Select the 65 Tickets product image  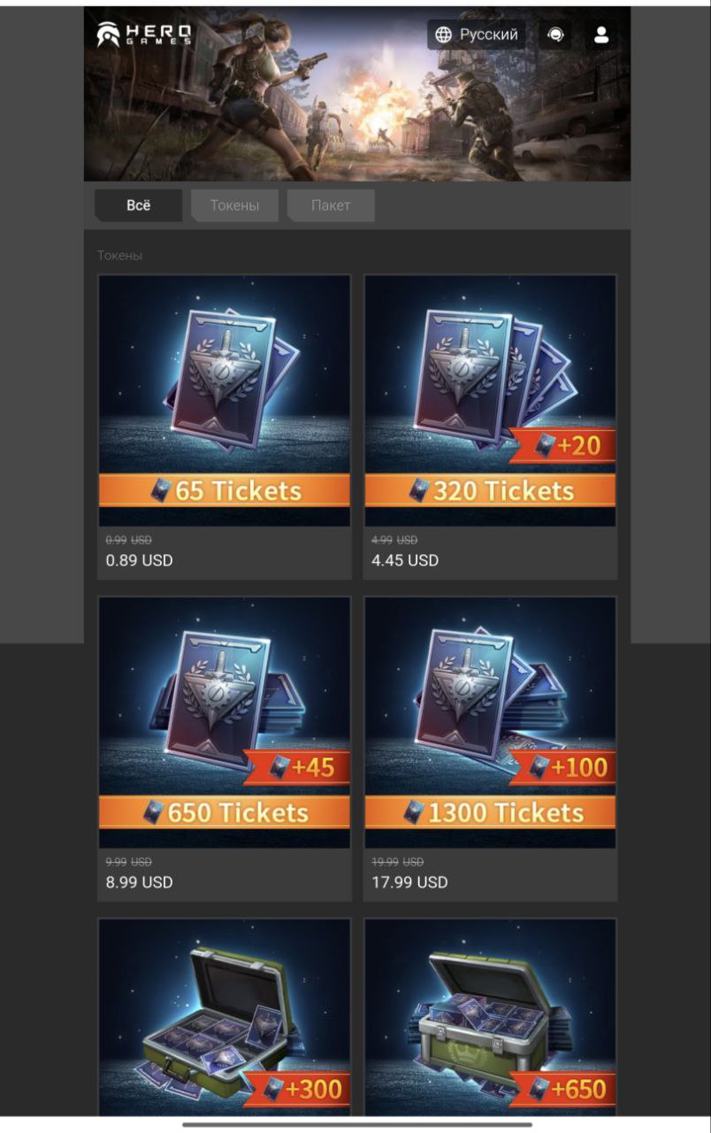(225, 401)
